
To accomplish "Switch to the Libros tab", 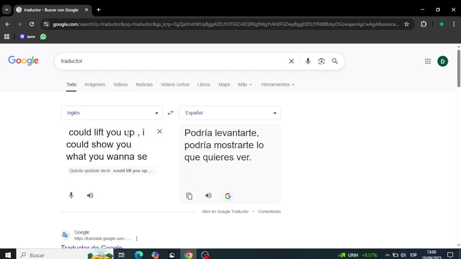I will (x=204, y=85).
